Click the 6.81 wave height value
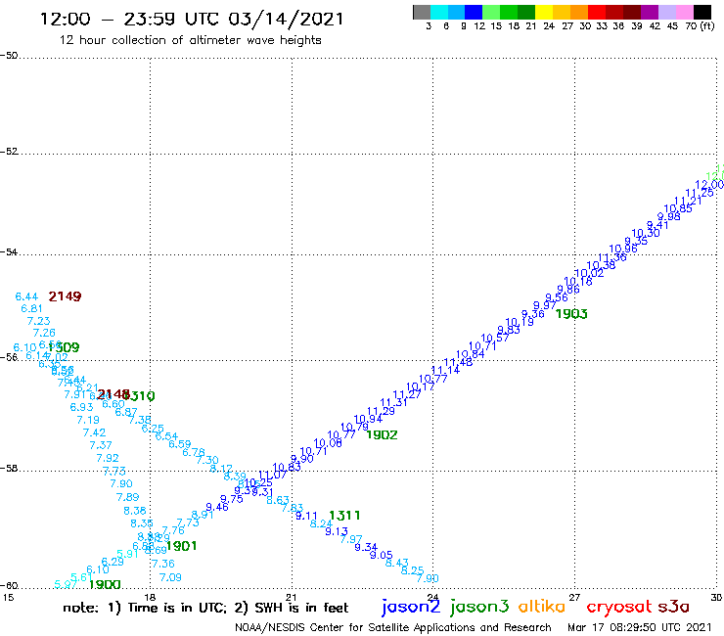 (x=32, y=308)
